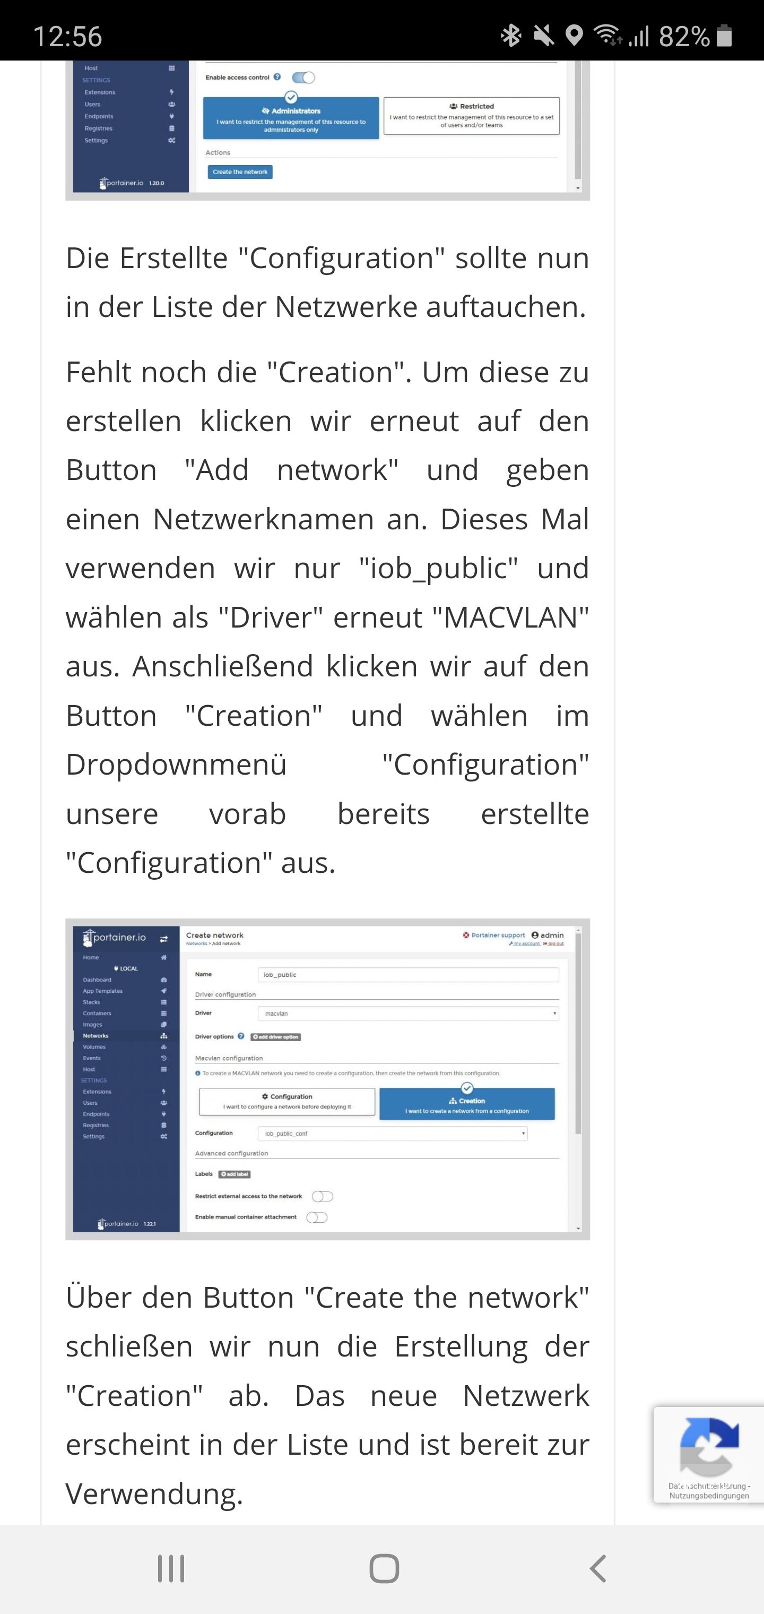Screen dimensions: 764x1614
Task: Click the LOCAL endpoint label in sidebar
Action: [x=126, y=968]
